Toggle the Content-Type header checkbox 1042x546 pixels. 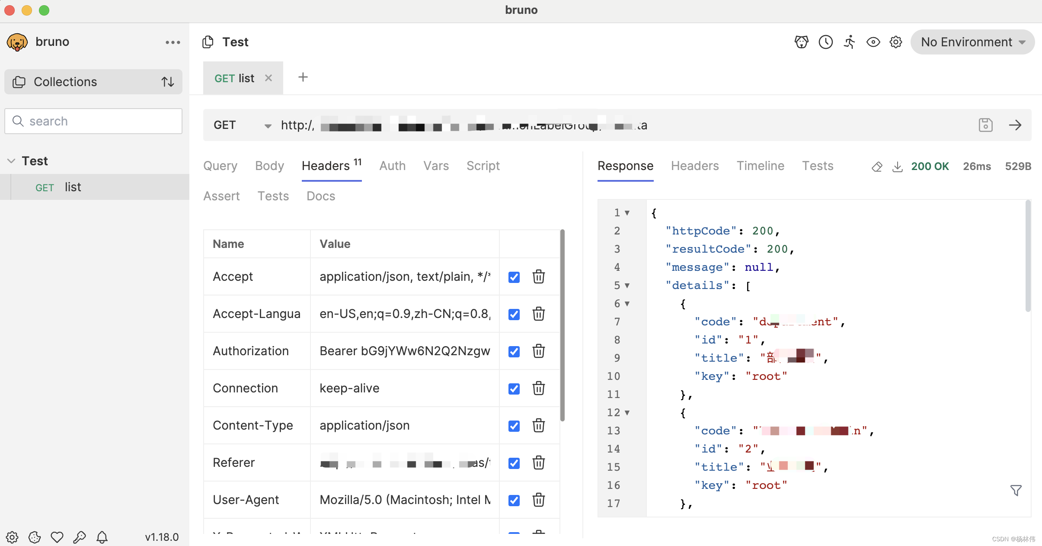click(513, 426)
